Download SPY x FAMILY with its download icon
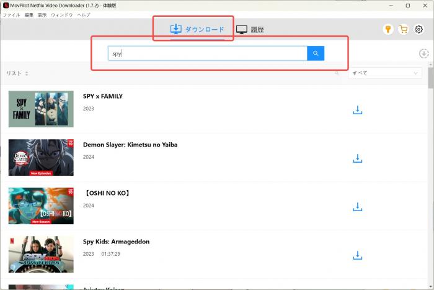434x290 pixels. (357, 110)
